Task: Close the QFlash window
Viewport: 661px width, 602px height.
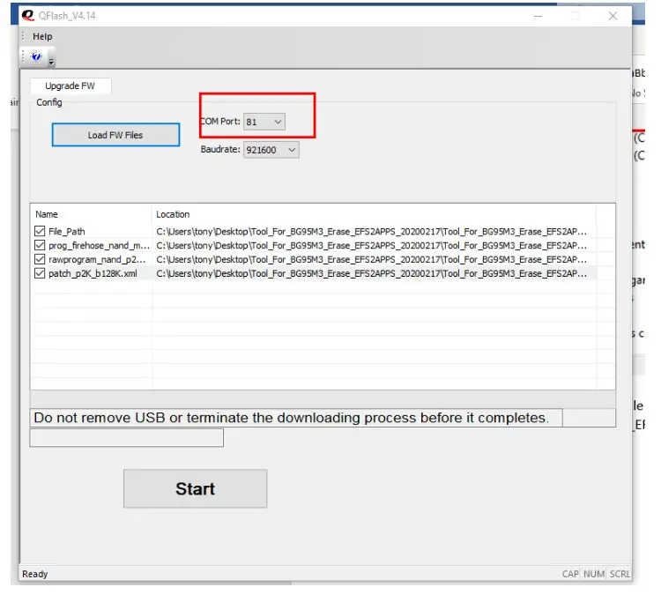Action: click(x=613, y=16)
